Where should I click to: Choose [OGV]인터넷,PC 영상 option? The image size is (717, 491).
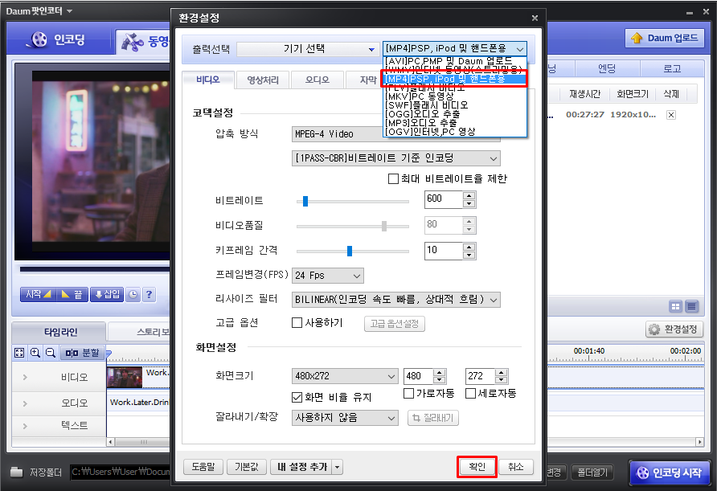coord(454,132)
